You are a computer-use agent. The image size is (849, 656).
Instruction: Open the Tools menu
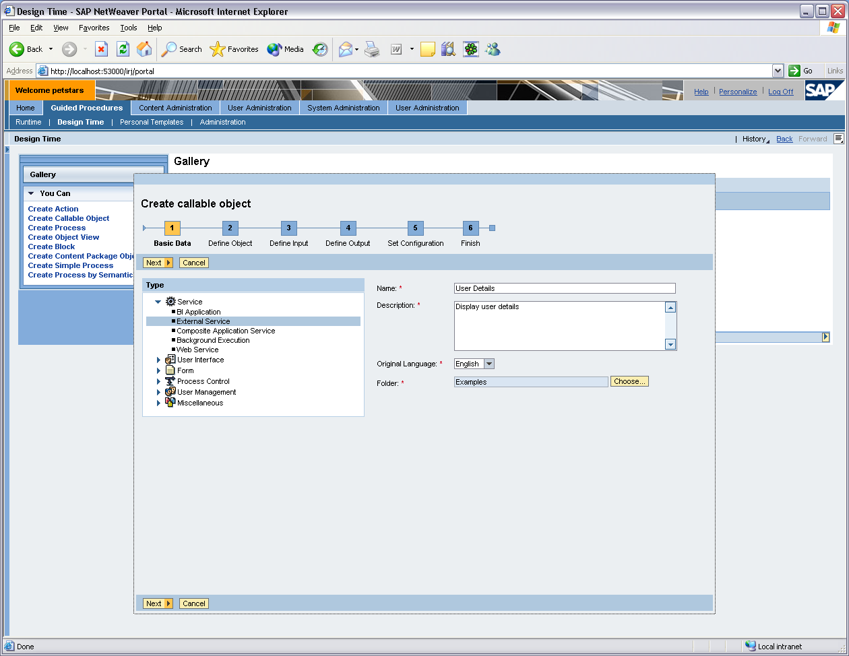(128, 28)
